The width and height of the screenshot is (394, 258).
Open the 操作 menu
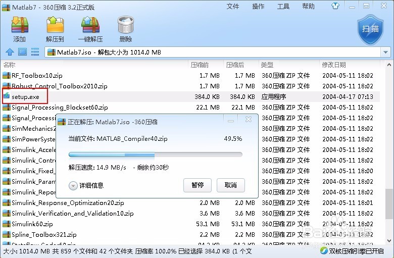tap(258, 6)
